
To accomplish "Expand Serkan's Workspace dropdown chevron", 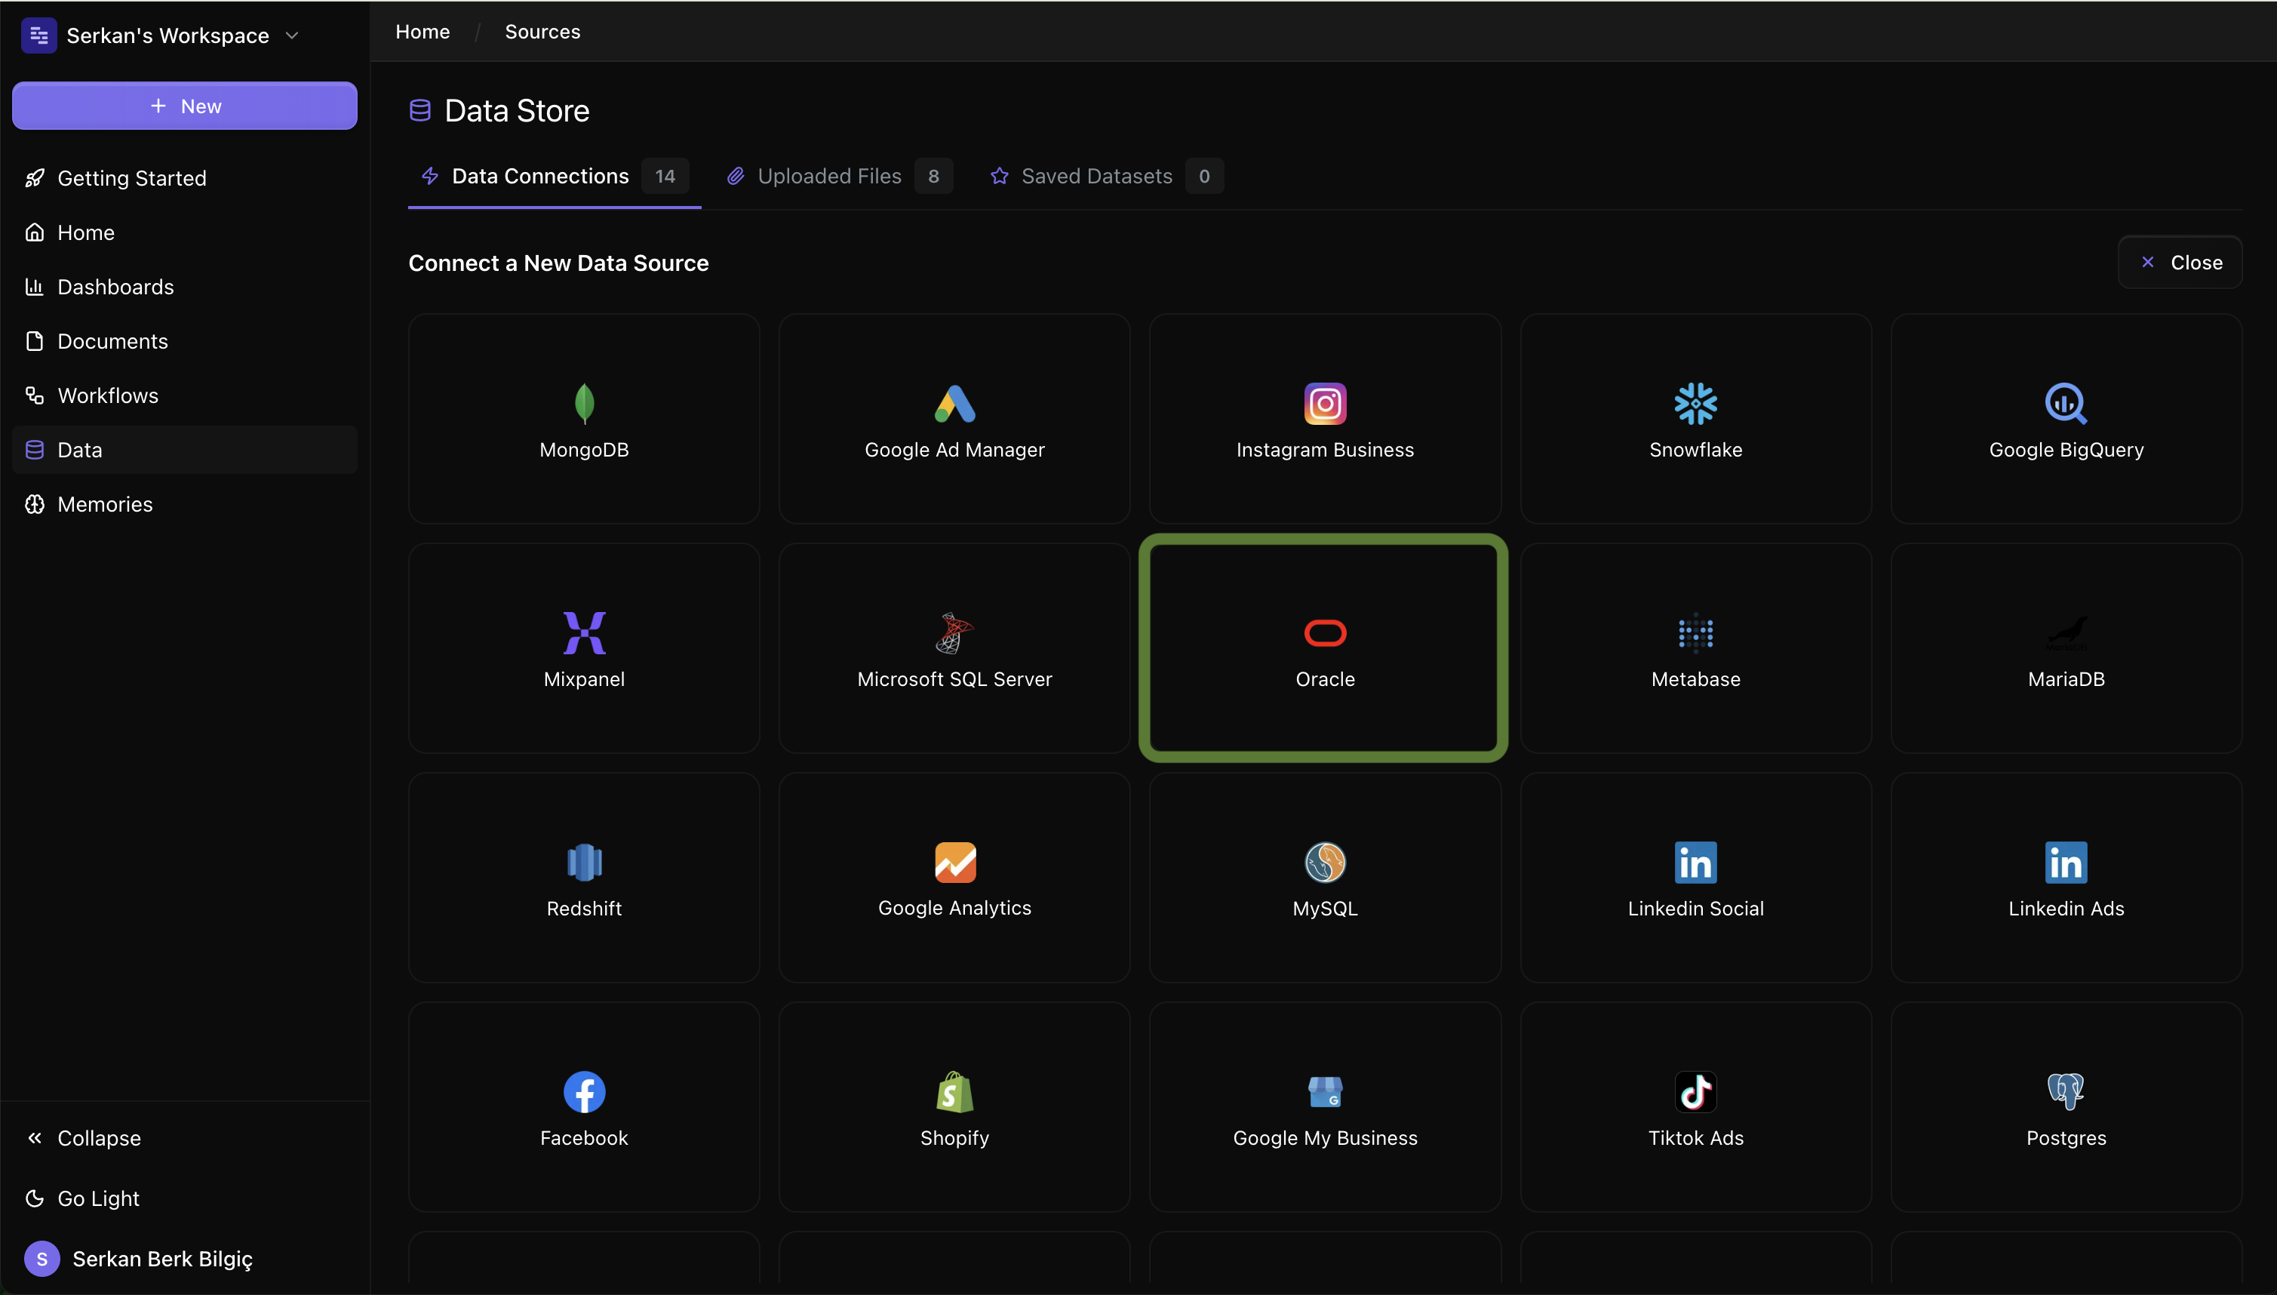I will (x=292, y=35).
